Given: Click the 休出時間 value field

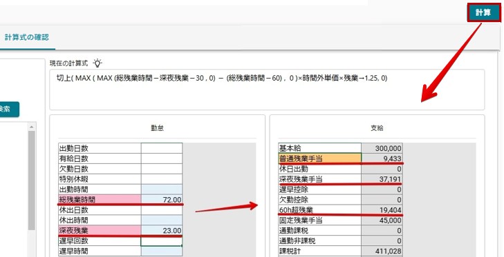Looking at the screenshot, I should point(162,220).
